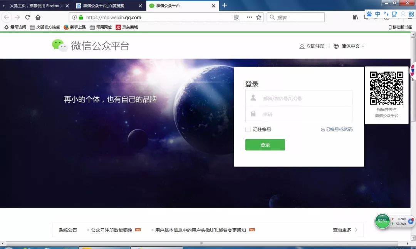416x249 pixels.
Task: Click 查看更多 to view more announcements
Action: point(345,230)
